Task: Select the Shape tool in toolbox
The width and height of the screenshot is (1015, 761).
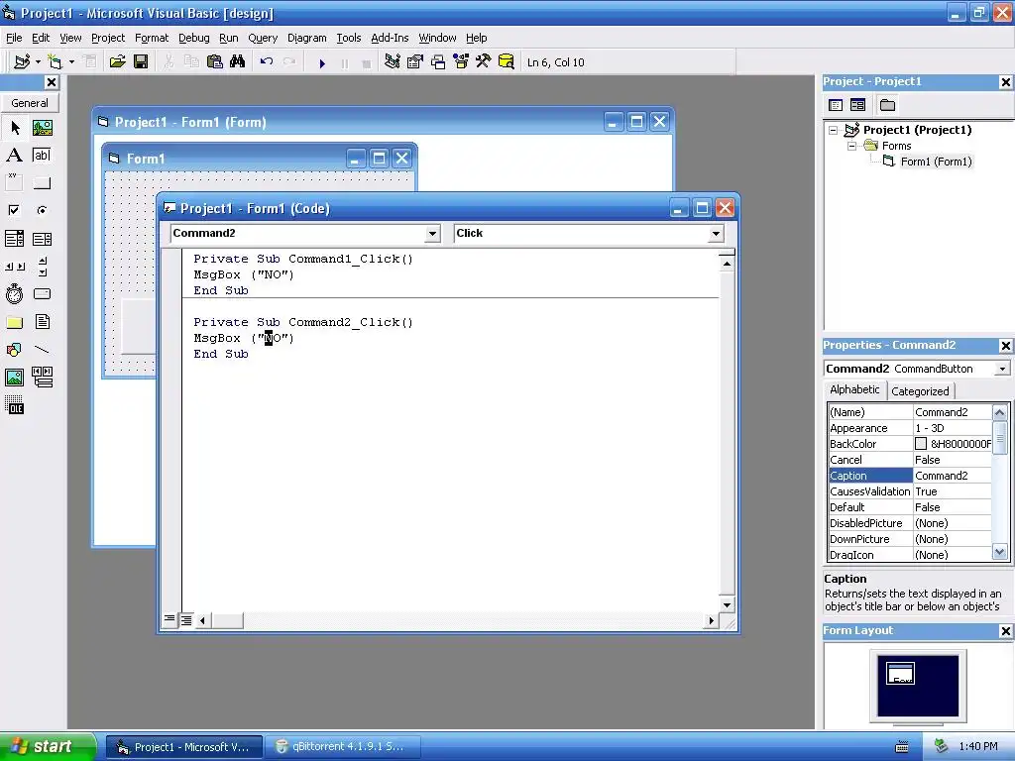Action: 14,350
